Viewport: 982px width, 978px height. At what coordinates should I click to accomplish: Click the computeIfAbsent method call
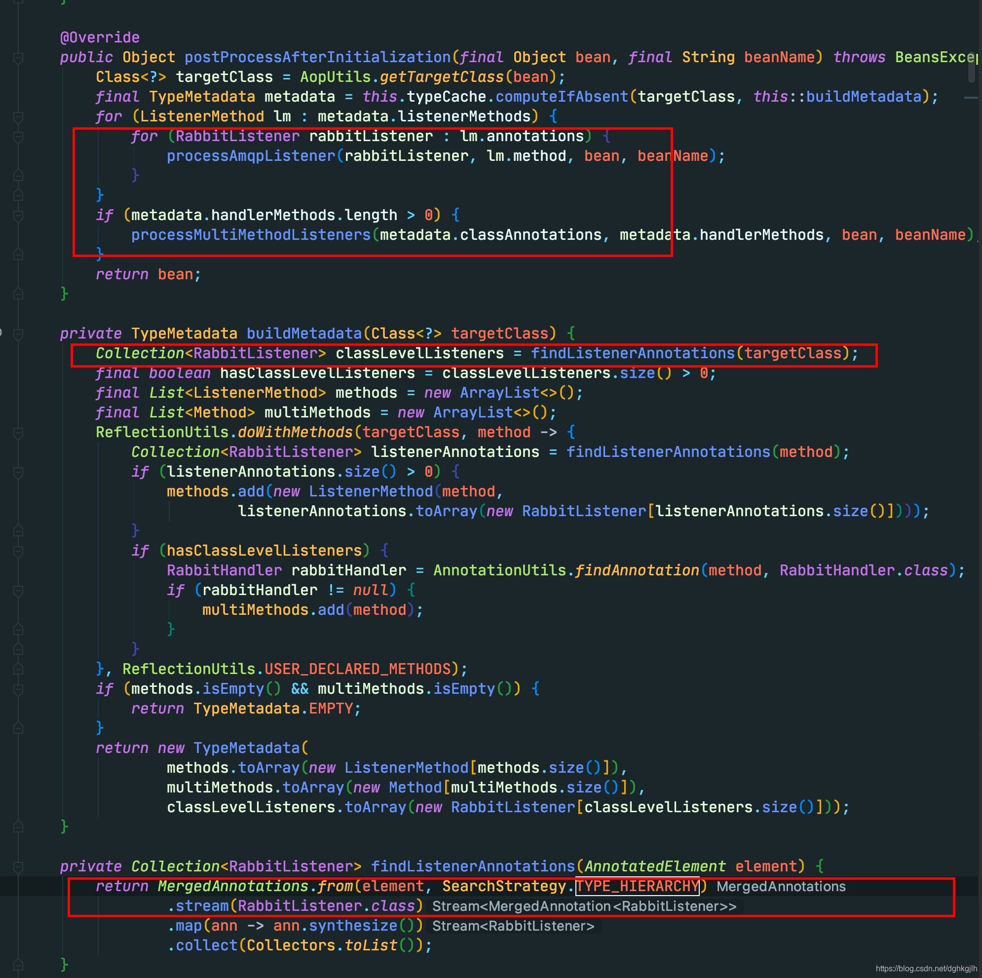(x=562, y=97)
